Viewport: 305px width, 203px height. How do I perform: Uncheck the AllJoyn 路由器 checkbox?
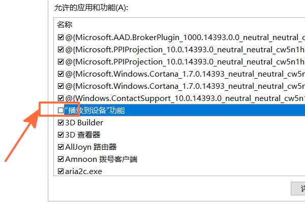coord(61,147)
